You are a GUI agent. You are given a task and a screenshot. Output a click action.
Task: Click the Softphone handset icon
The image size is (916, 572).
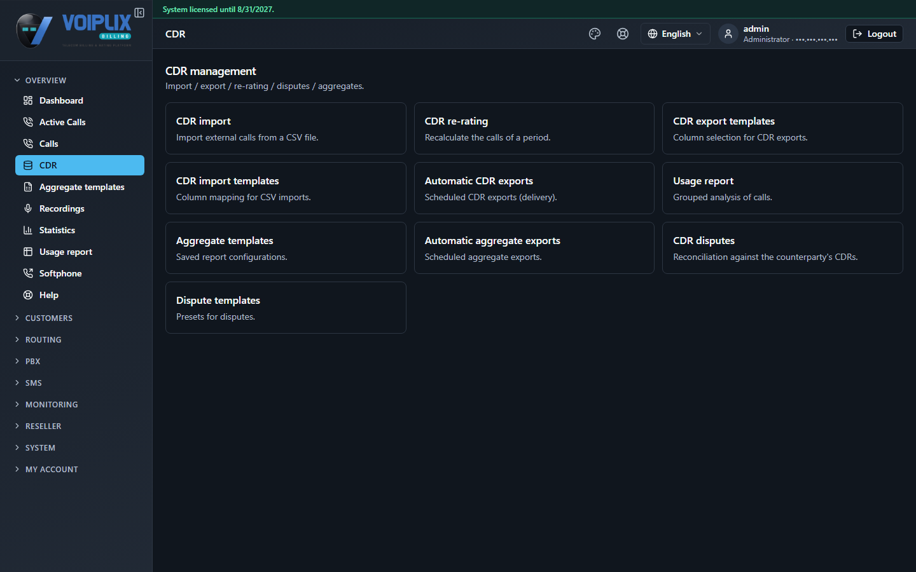click(x=28, y=273)
